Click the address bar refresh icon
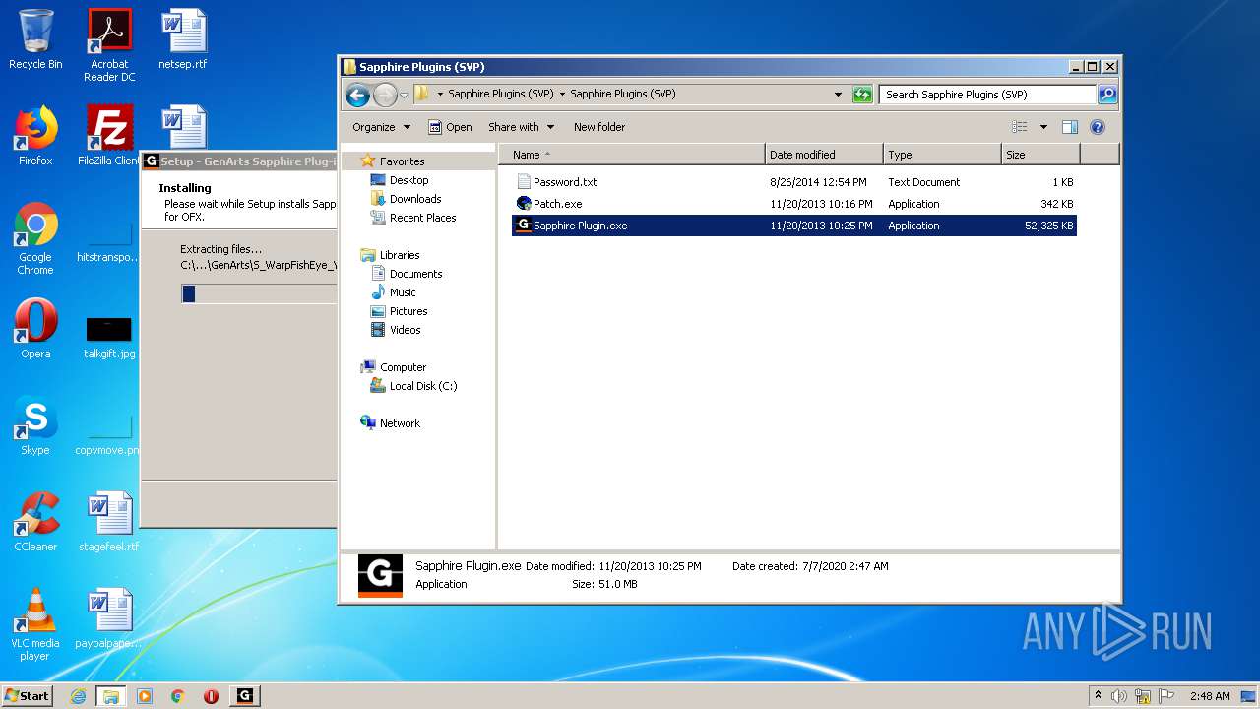This screenshot has width=1260, height=709. click(x=862, y=95)
